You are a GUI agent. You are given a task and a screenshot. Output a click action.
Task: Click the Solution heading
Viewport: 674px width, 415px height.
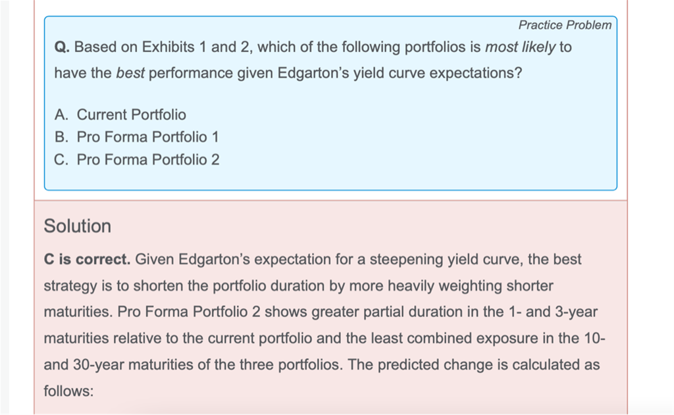(x=78, y=226)
